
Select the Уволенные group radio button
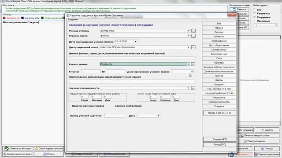point(255,21)
